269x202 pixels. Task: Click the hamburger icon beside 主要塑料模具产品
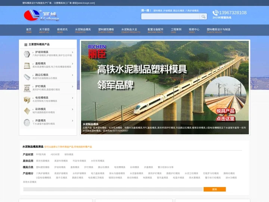[x=26, y=45]
